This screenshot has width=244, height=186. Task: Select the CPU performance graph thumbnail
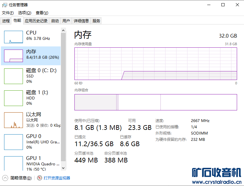(14, 37)
